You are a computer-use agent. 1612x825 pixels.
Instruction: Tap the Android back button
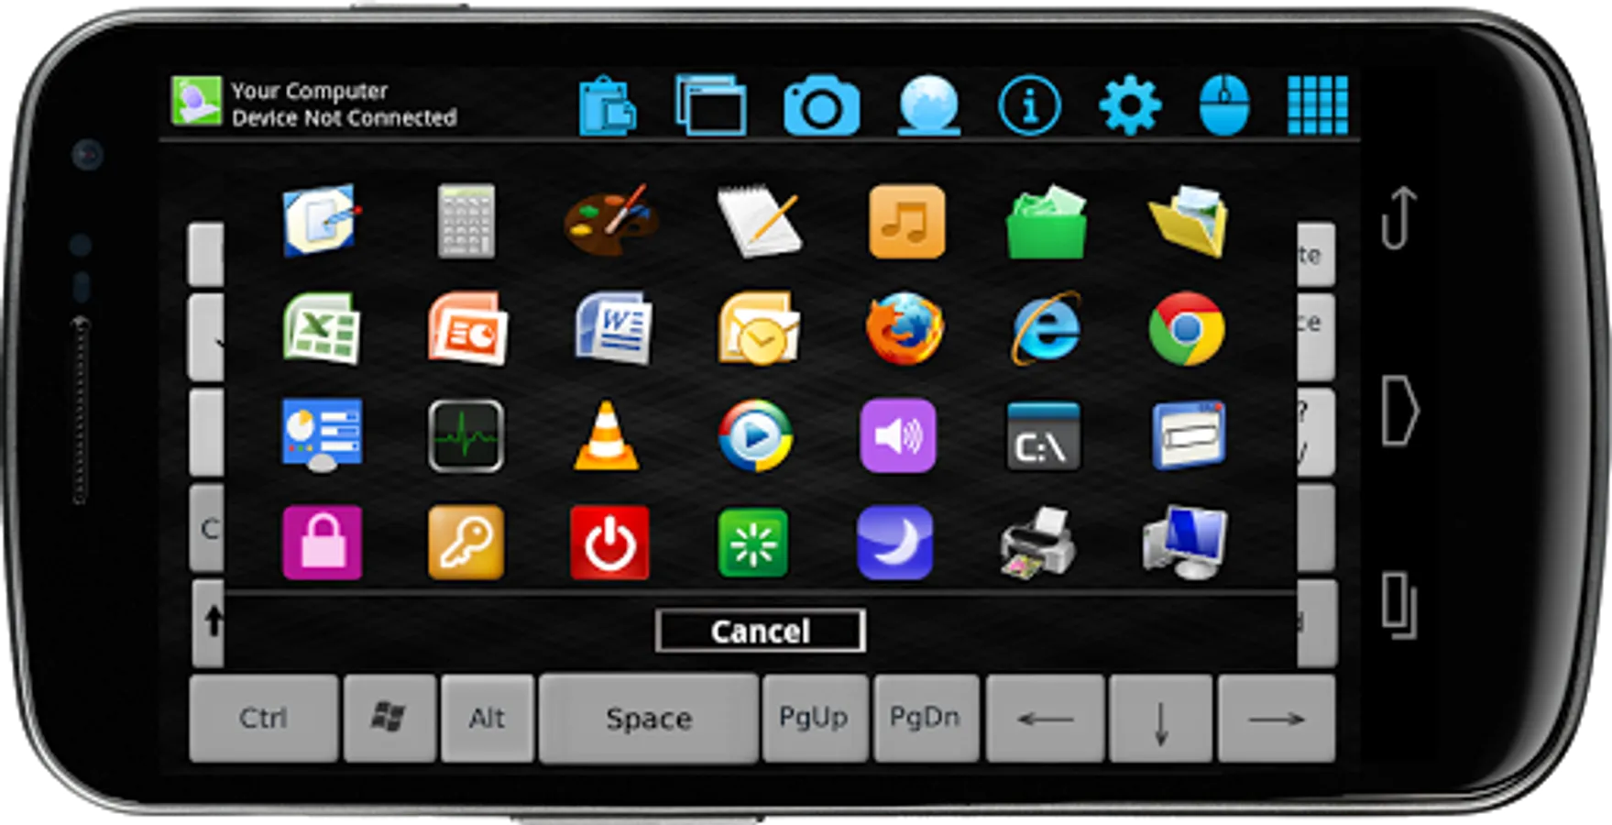coord(1398,218)
